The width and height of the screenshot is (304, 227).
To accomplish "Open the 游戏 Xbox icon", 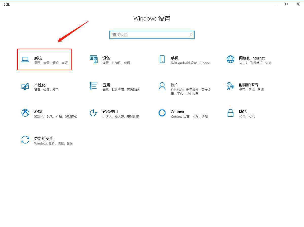I will [x=25, y=113].
